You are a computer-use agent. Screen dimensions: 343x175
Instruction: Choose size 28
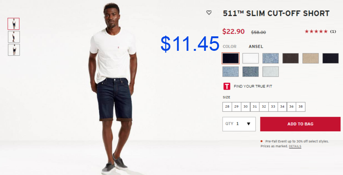(x=227, y=107)
